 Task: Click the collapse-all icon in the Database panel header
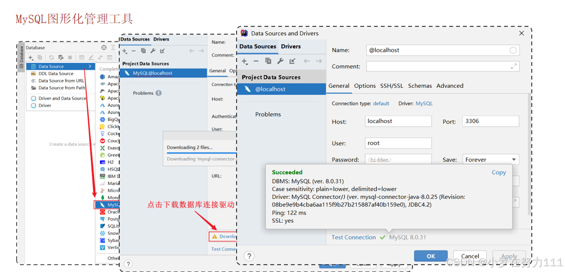pos(113,47)
